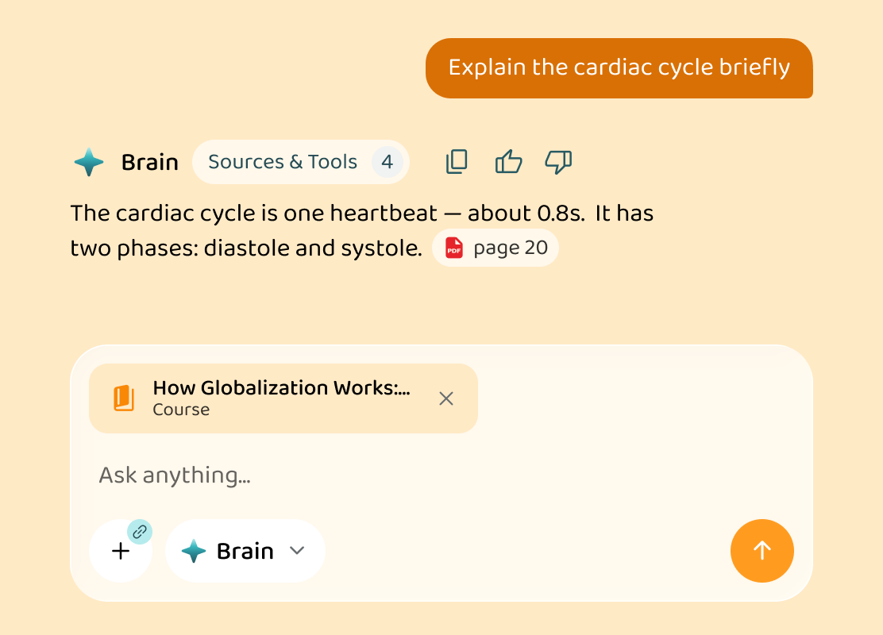Send message with orange arrow button
This screenshot has width=883, height=635.
[762, 551]
